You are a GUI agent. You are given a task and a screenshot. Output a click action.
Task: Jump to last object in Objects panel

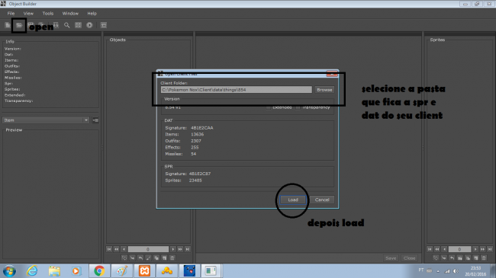pos(188,249)
